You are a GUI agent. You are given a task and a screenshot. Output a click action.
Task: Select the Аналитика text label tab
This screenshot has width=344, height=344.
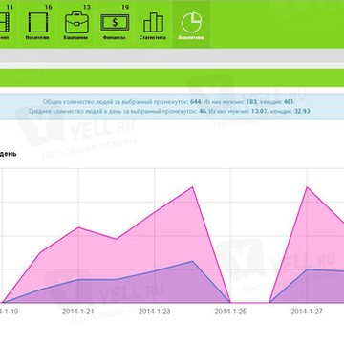click(191, 37)
